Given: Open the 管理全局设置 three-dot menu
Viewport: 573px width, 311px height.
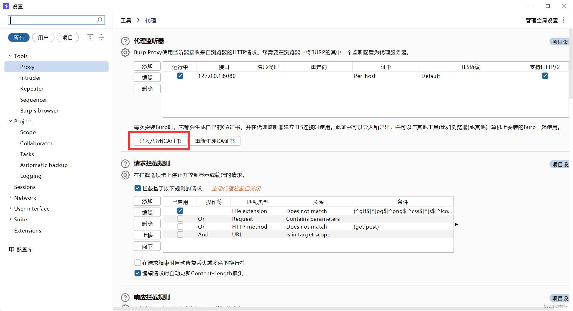Looking at the screenshot, I should (x=563, y=20).
